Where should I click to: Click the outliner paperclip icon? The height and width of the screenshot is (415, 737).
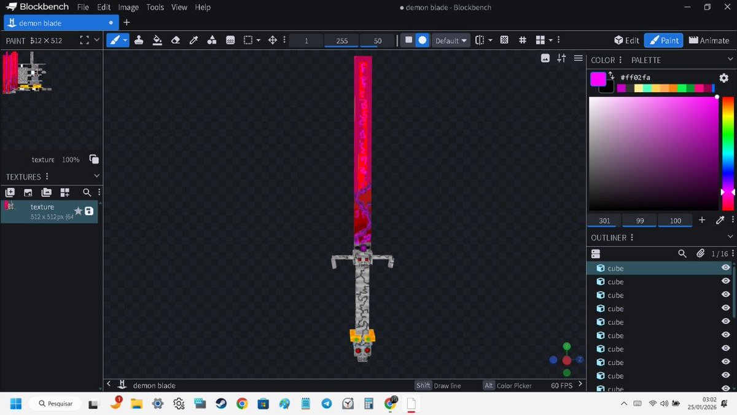(700, 253)
